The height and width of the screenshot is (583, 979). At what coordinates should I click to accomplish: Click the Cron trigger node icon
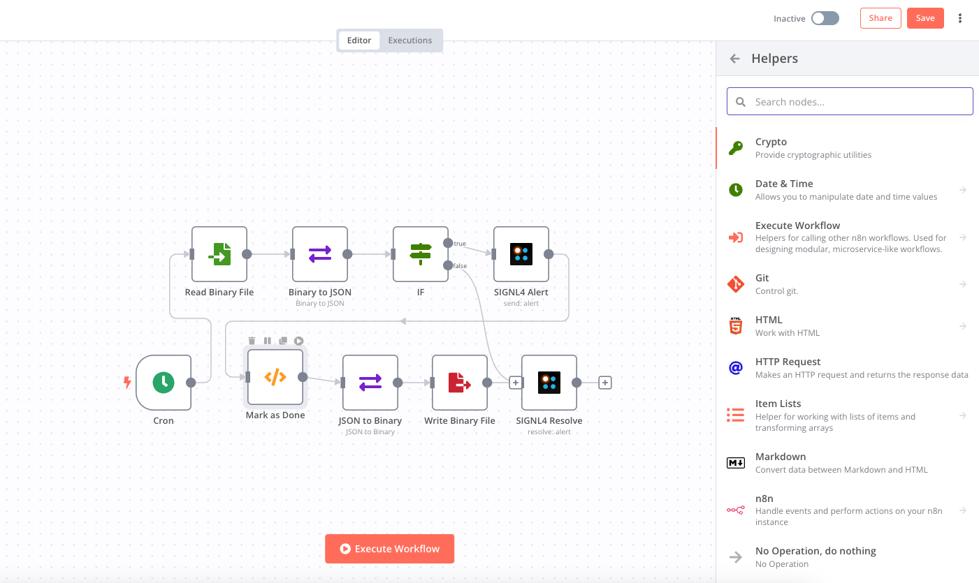click(x=164, y=382)
